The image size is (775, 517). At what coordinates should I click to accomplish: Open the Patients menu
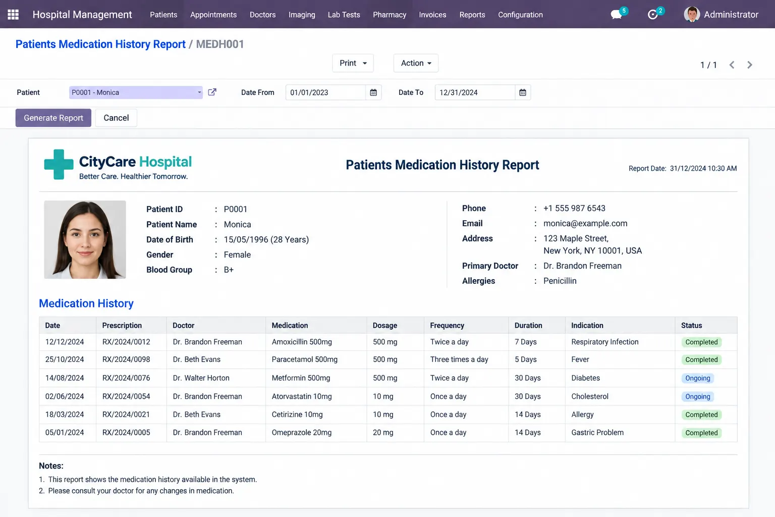(x=163, y=15)
